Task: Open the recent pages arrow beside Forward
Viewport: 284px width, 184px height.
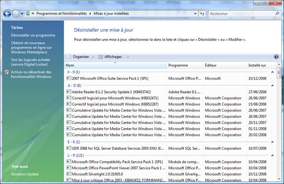Action: [x=22, y=14]
